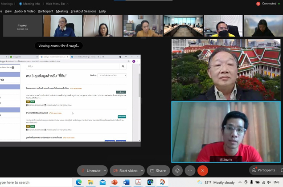Select the ittirum participant video
Screen dimensions: 283x187
tap(226, 132)
